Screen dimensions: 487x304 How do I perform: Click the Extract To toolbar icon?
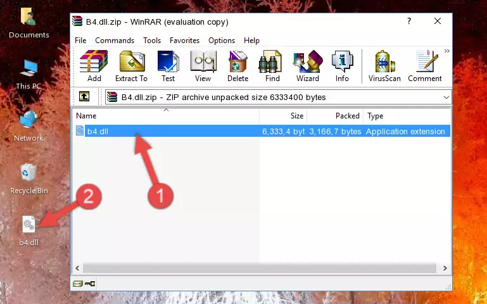tap(131, 66)
